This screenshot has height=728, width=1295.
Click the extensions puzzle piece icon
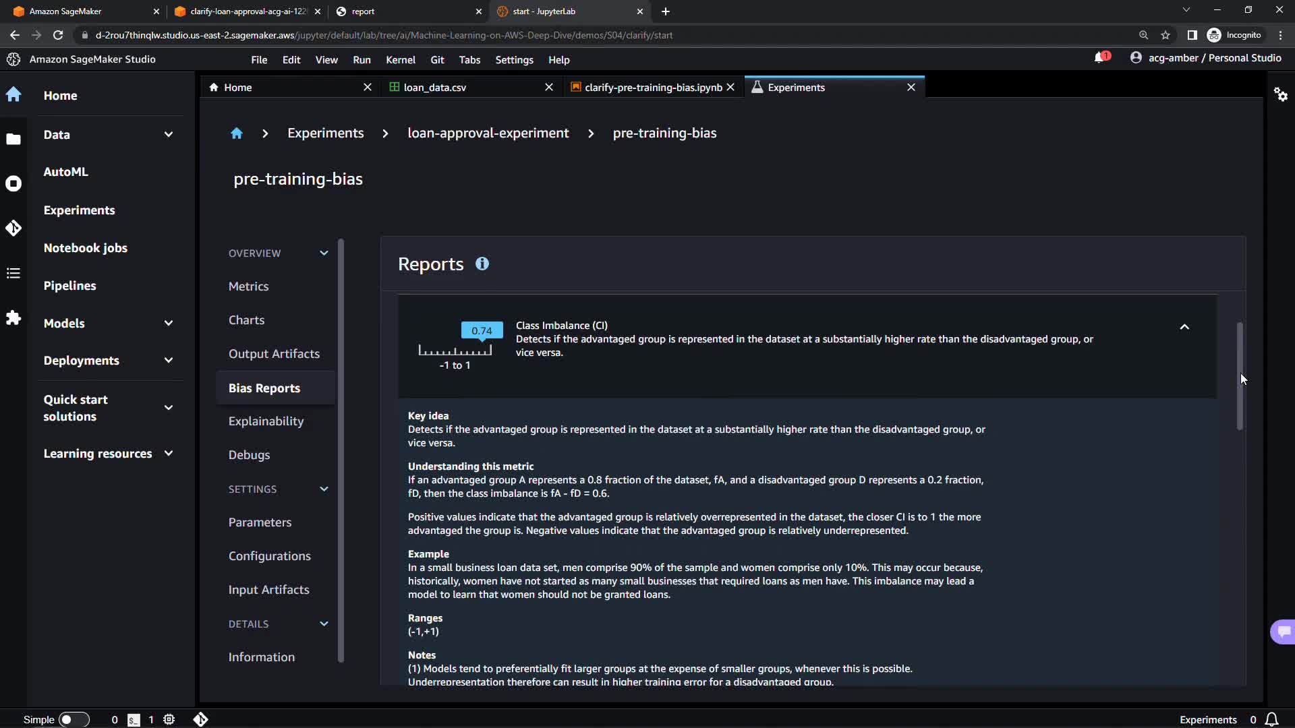(x=13, y=317)
